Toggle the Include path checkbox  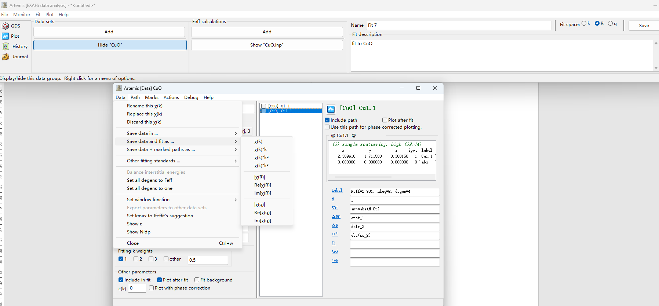tap(327, 120)
